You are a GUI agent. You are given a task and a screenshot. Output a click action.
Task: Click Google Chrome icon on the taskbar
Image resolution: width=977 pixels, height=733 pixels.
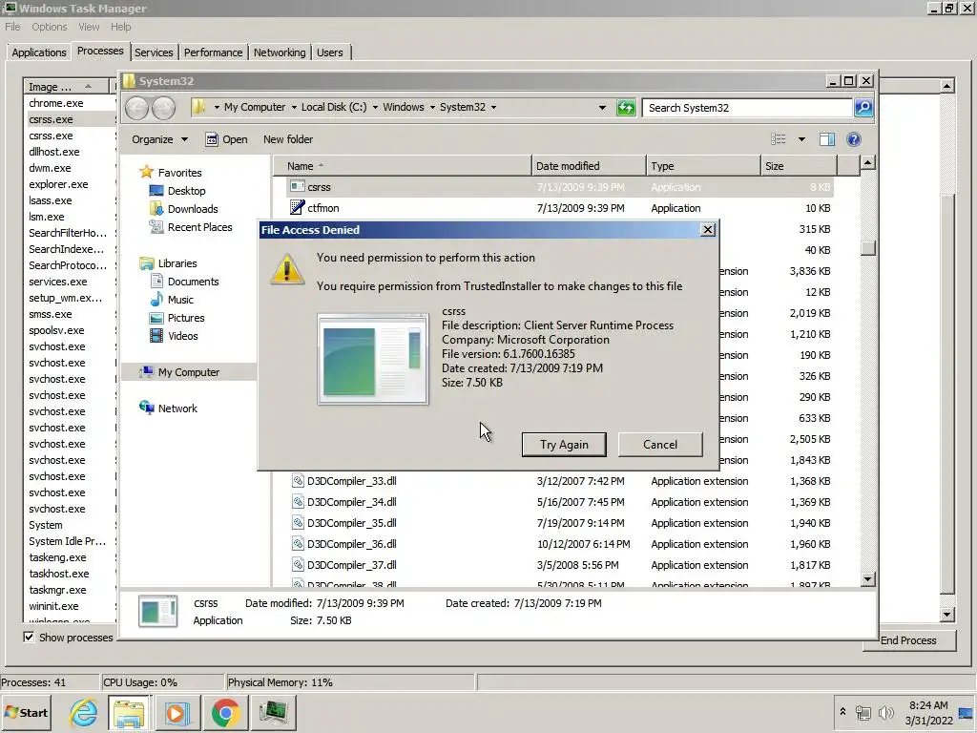point(225,712)
